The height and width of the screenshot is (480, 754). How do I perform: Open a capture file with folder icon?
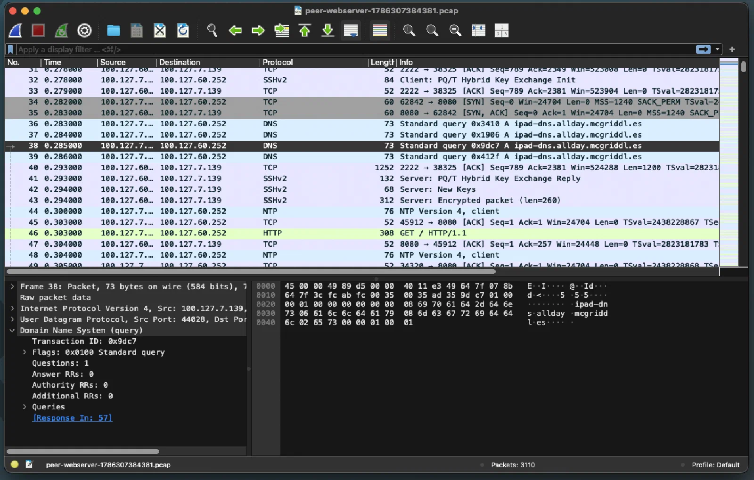pyautogui.click(x=113, y=31)
